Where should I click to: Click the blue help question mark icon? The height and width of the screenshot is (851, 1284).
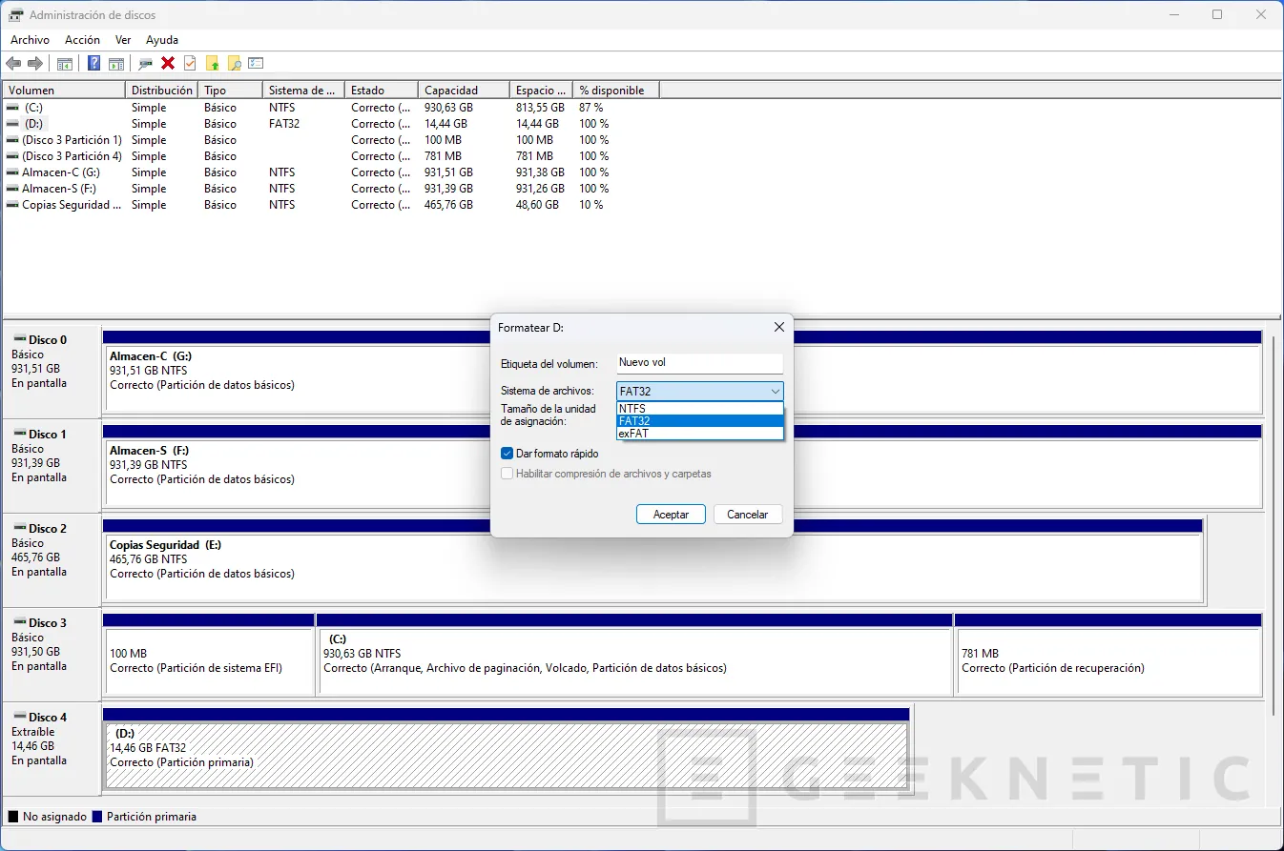click(x=93, y=64)
